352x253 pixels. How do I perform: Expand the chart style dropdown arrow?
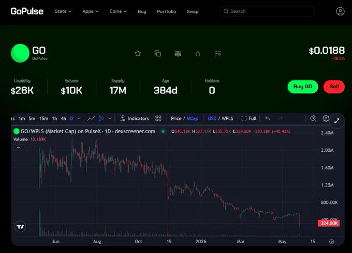point(110,118)
